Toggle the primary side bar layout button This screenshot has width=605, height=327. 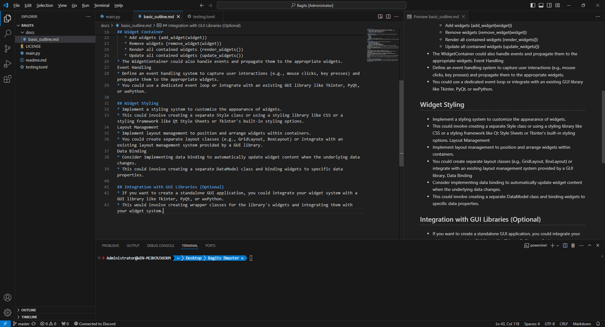(x=533, y=5)
